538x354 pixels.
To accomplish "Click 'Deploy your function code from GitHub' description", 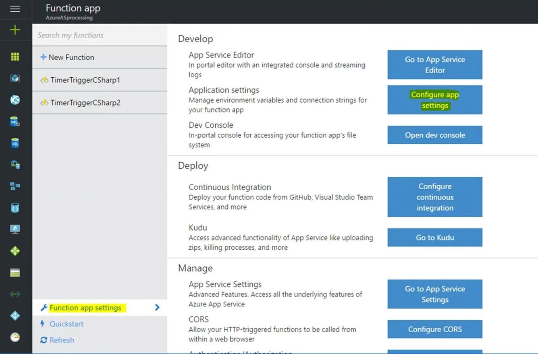I will pyautogui.click(x=280, y=202).
